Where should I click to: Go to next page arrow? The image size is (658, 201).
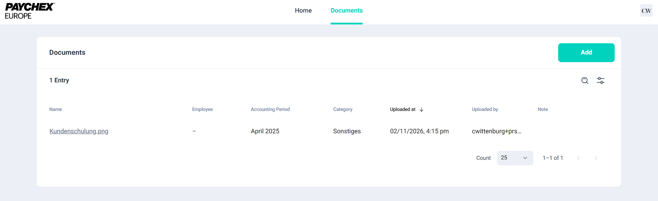(x=596, y=158)
